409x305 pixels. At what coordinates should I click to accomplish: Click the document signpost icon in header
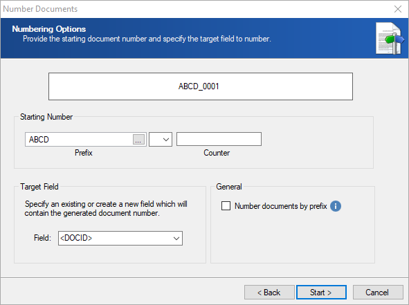click(390, 38)
